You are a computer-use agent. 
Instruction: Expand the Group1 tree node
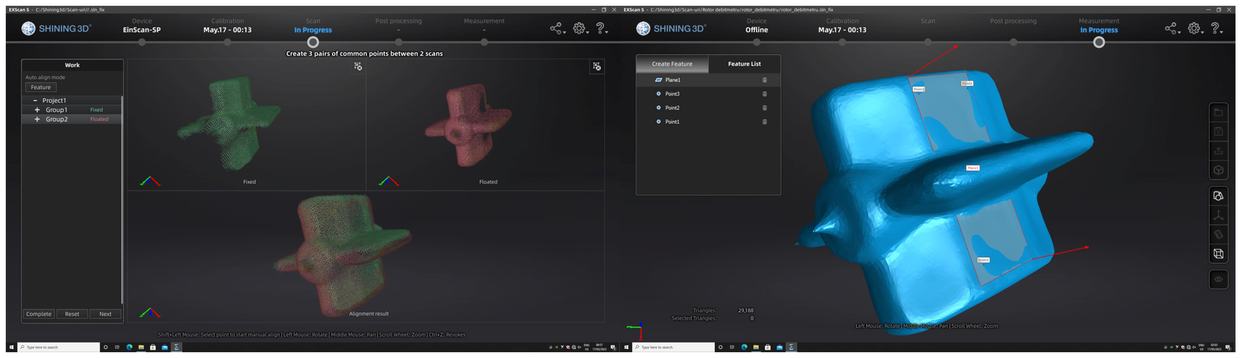click(x=37, y=110)
